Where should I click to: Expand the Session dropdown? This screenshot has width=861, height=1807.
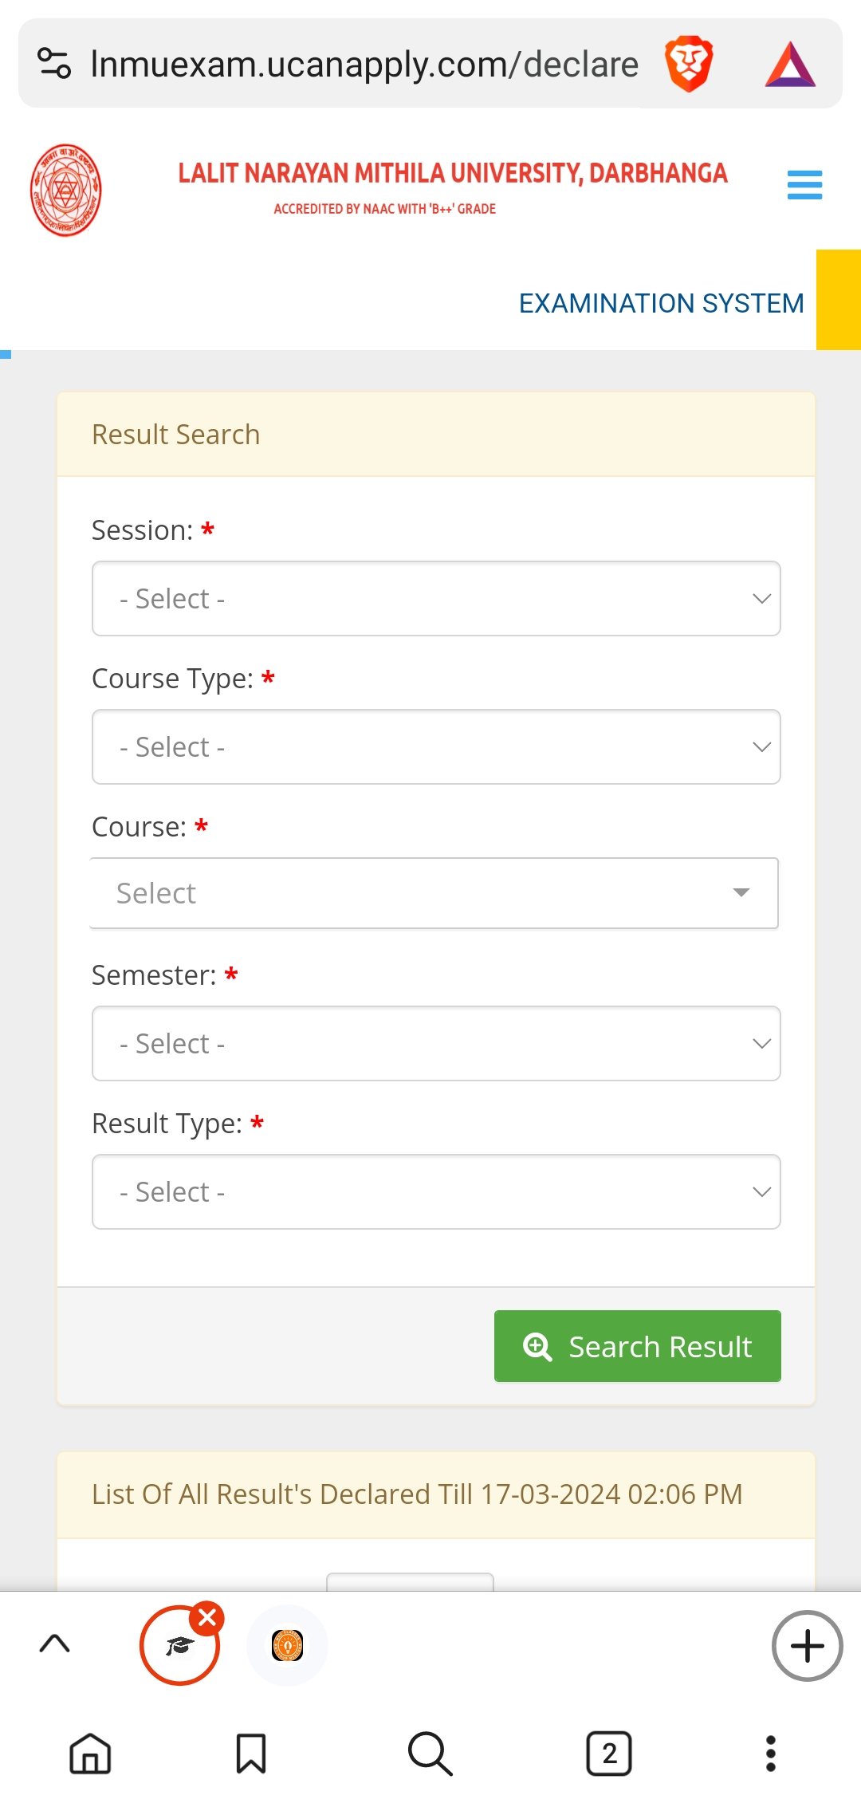tap(436, 599)
